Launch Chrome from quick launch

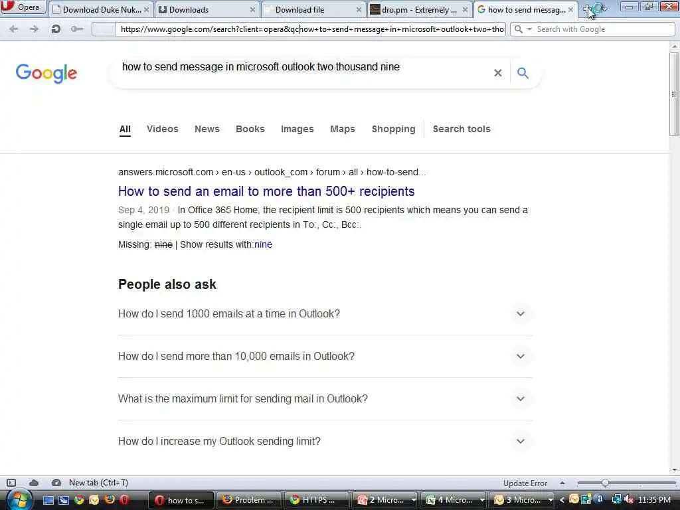click(79, 500)
